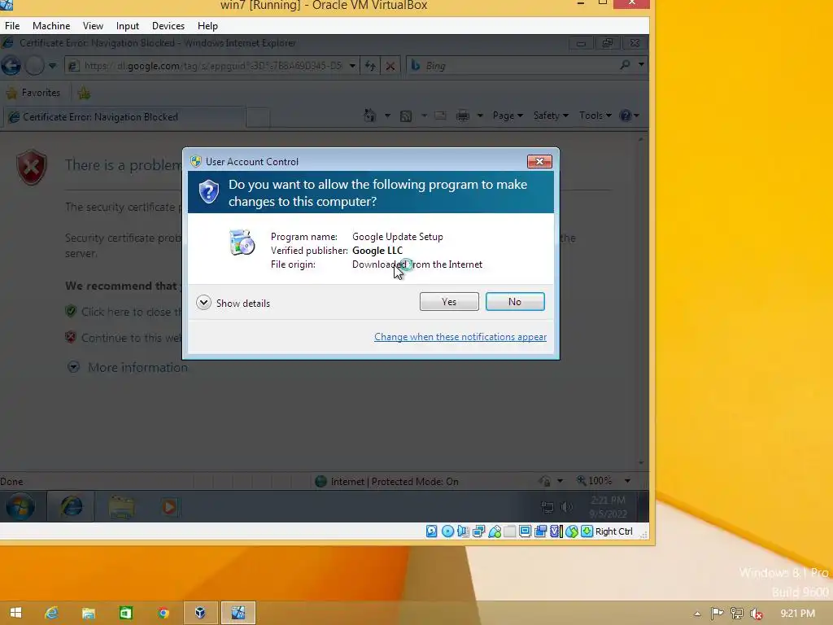Open the IE Help question mark menu

[x=629, y=116]
